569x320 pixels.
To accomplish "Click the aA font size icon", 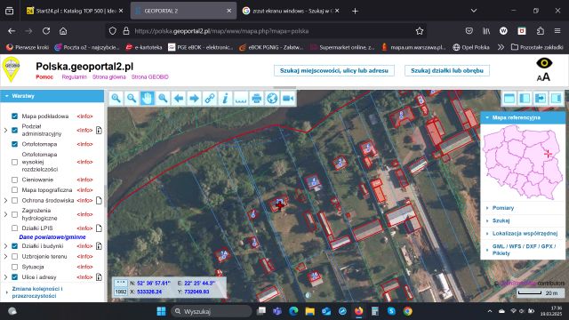I will pos(543,77).
